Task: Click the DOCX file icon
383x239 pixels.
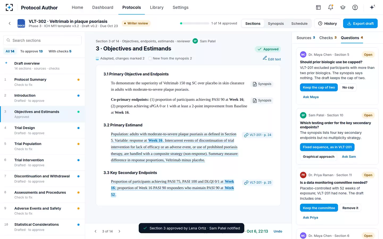Action: click(21, 23)
